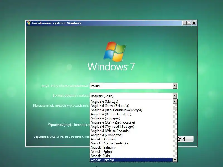This screenshot has height=167, width=223.
Task: Select Angielski (Malezja) from the list
Action: pos(131,102)
